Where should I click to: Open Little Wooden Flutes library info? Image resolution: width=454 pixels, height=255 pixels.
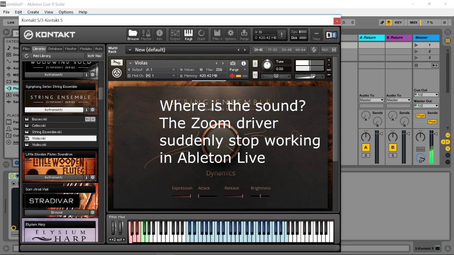click(x=86, y=177)
